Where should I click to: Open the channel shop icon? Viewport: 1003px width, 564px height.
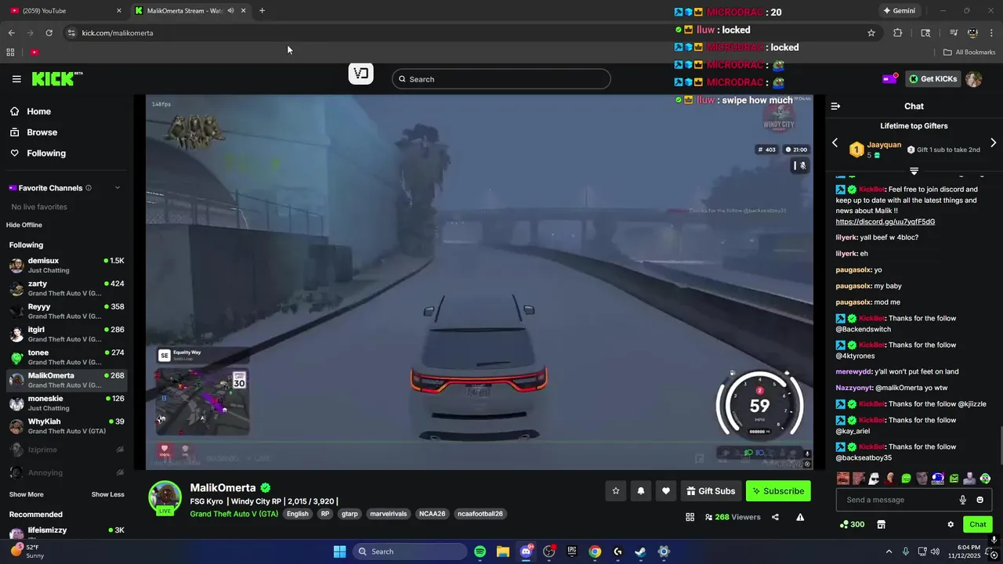click(x=881, y=524)
